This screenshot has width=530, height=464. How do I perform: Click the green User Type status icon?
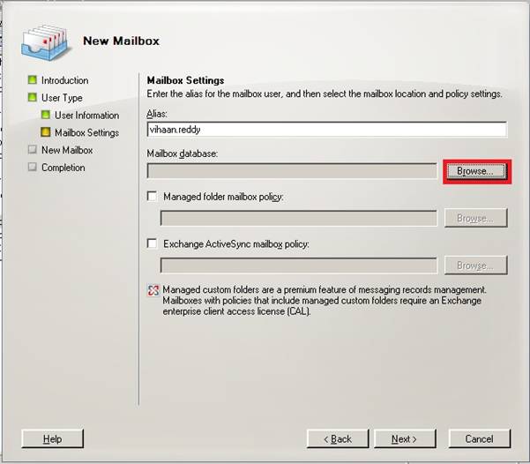point(33,97)
